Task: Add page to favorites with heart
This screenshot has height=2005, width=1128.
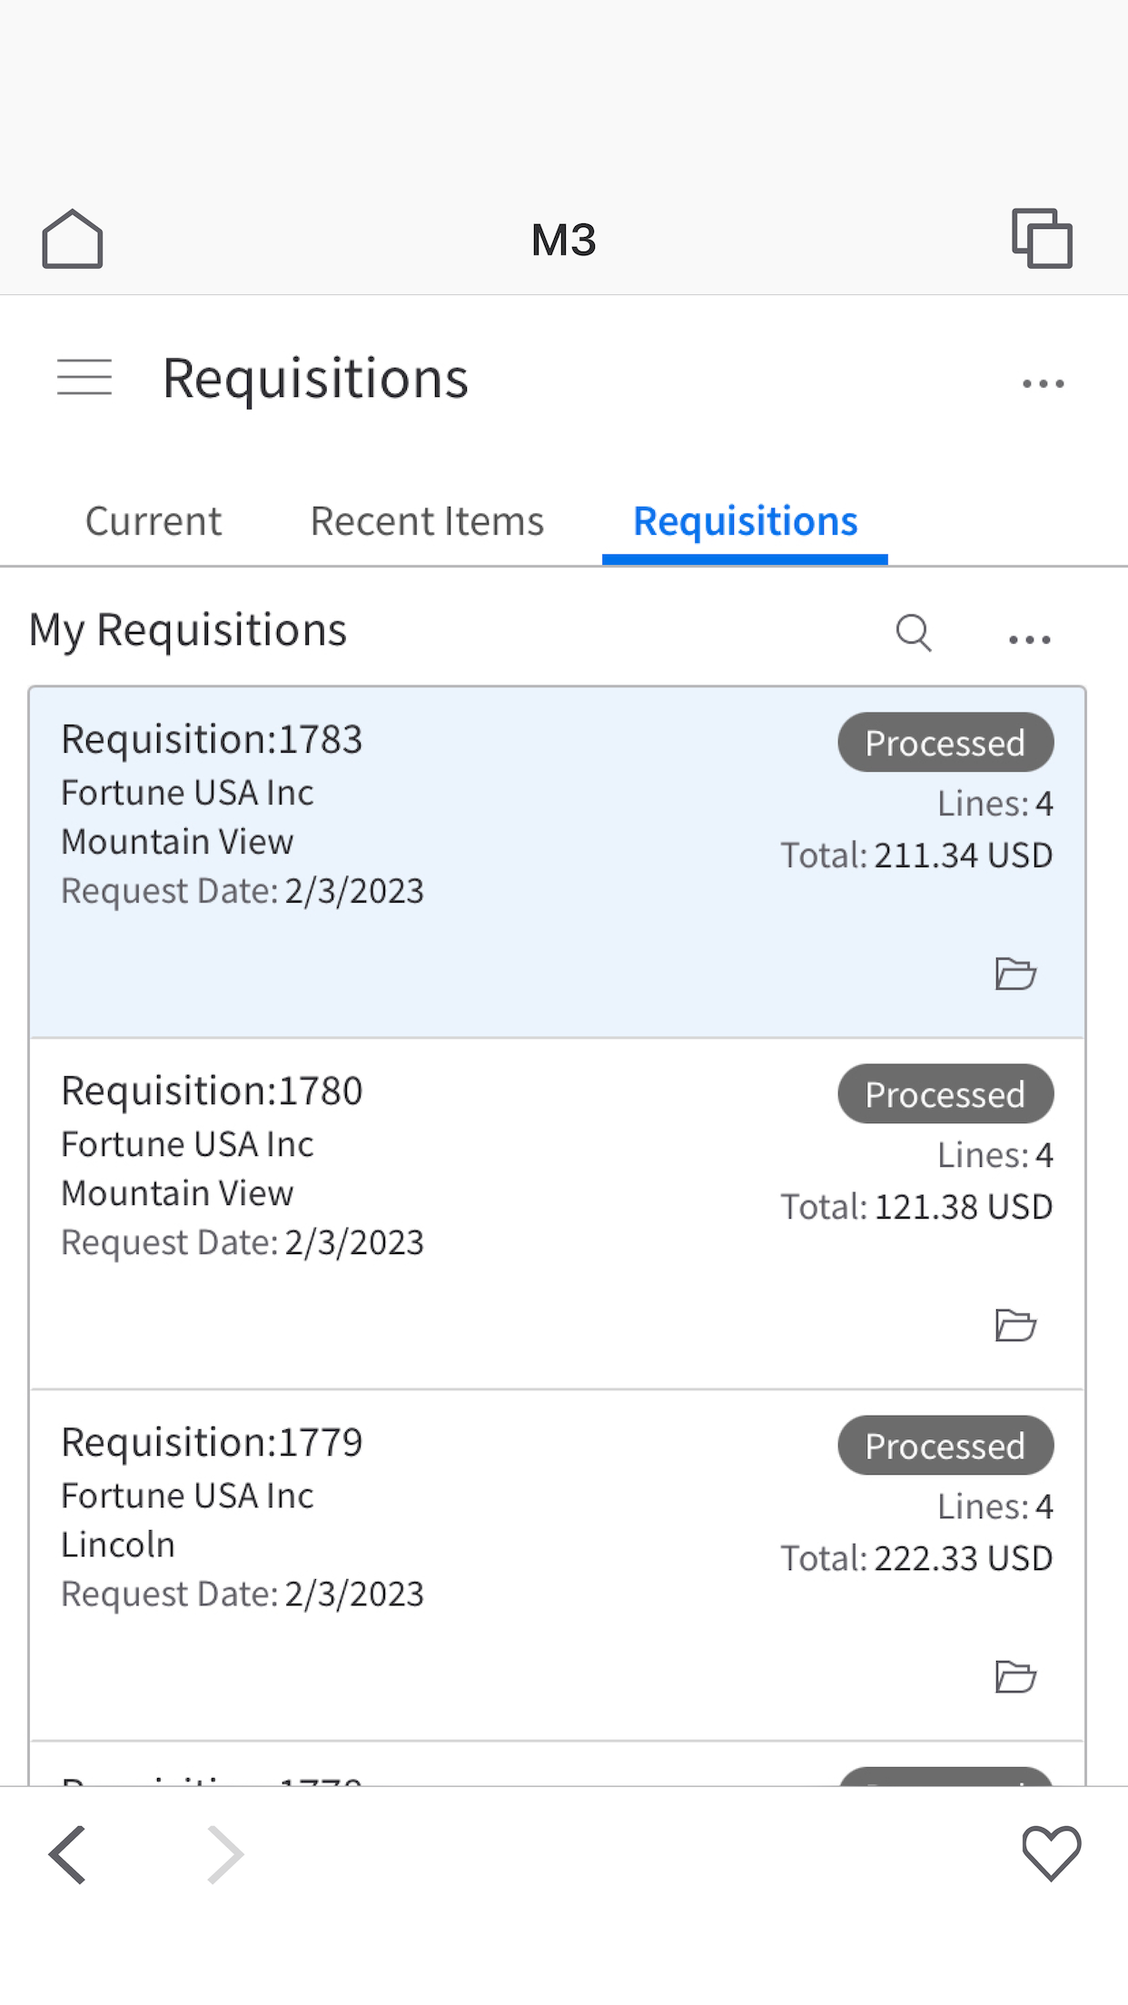Action: [1051, 1852]
